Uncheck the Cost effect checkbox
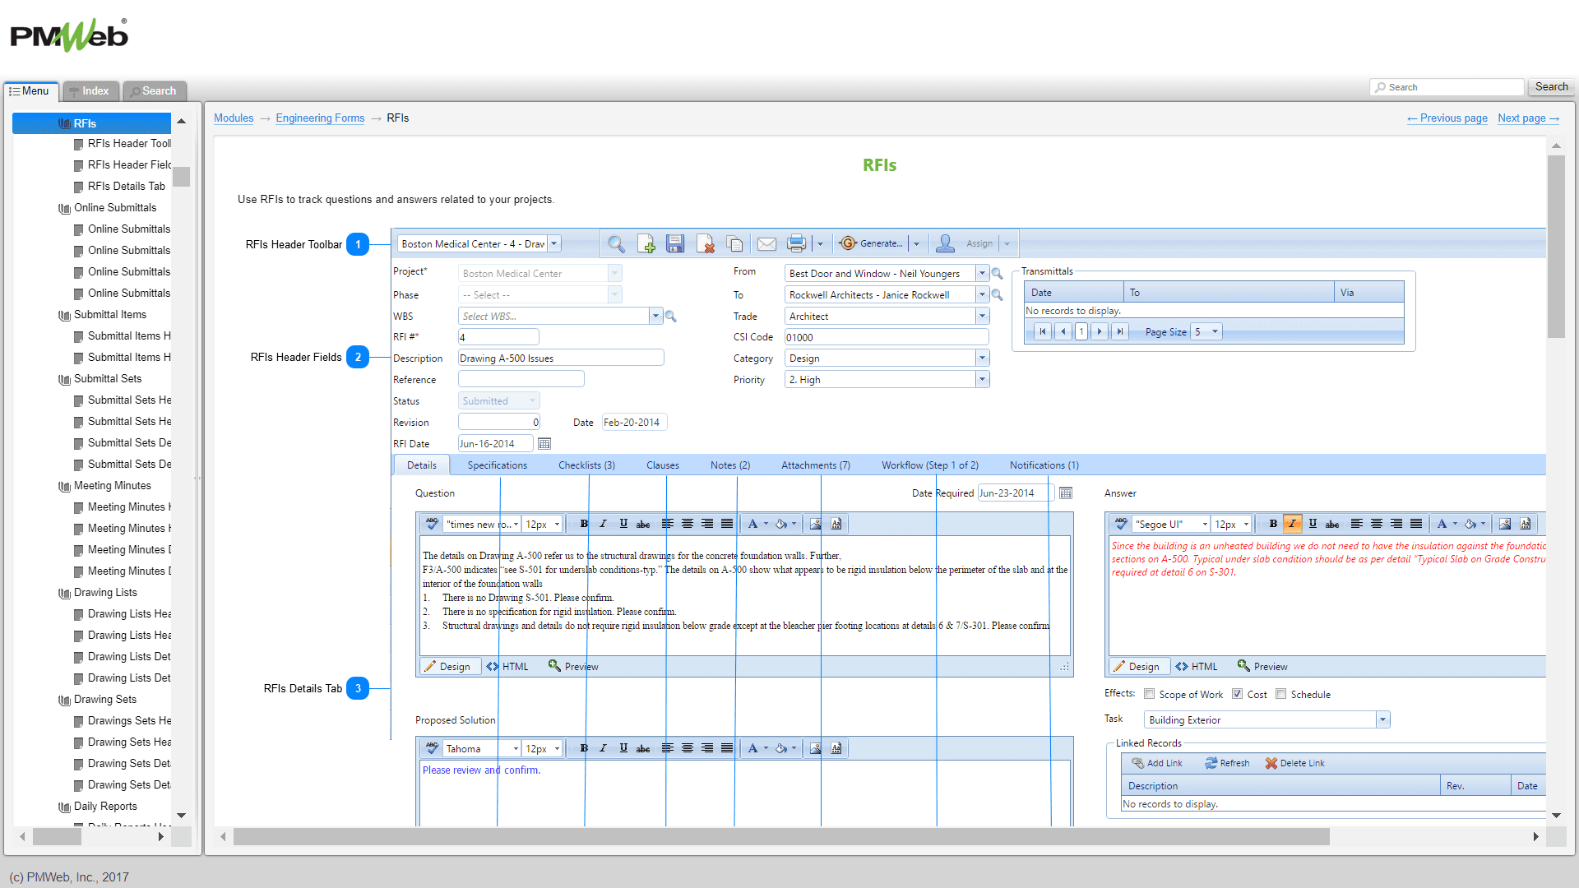Screen dimensions: 1579x888 coord(1237,694)
